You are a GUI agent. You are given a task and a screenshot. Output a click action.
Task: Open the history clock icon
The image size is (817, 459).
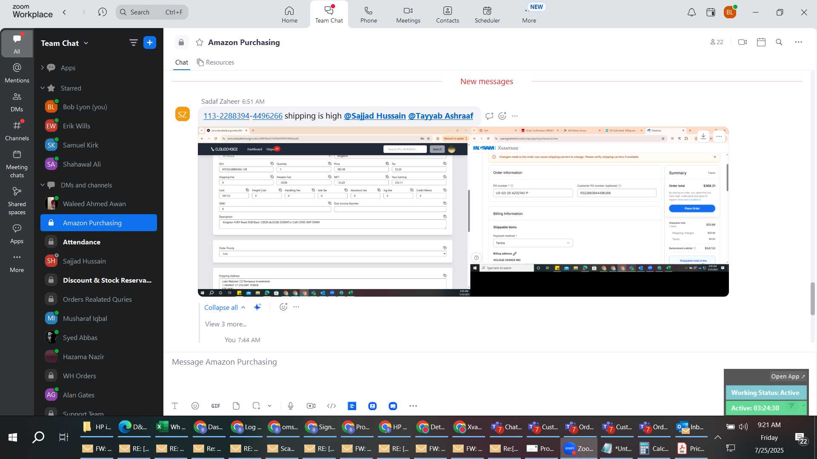click(x=103, y=12)
